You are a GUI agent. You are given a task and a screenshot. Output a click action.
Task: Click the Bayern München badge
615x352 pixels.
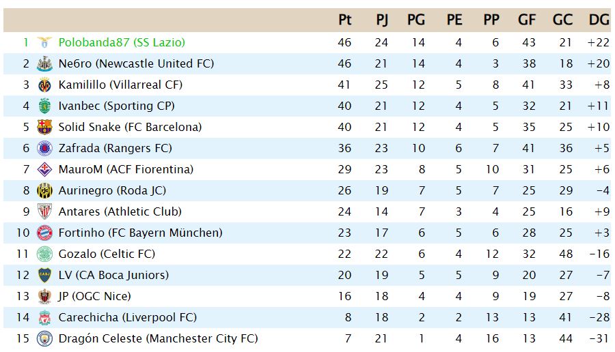(x=44, y=233)
